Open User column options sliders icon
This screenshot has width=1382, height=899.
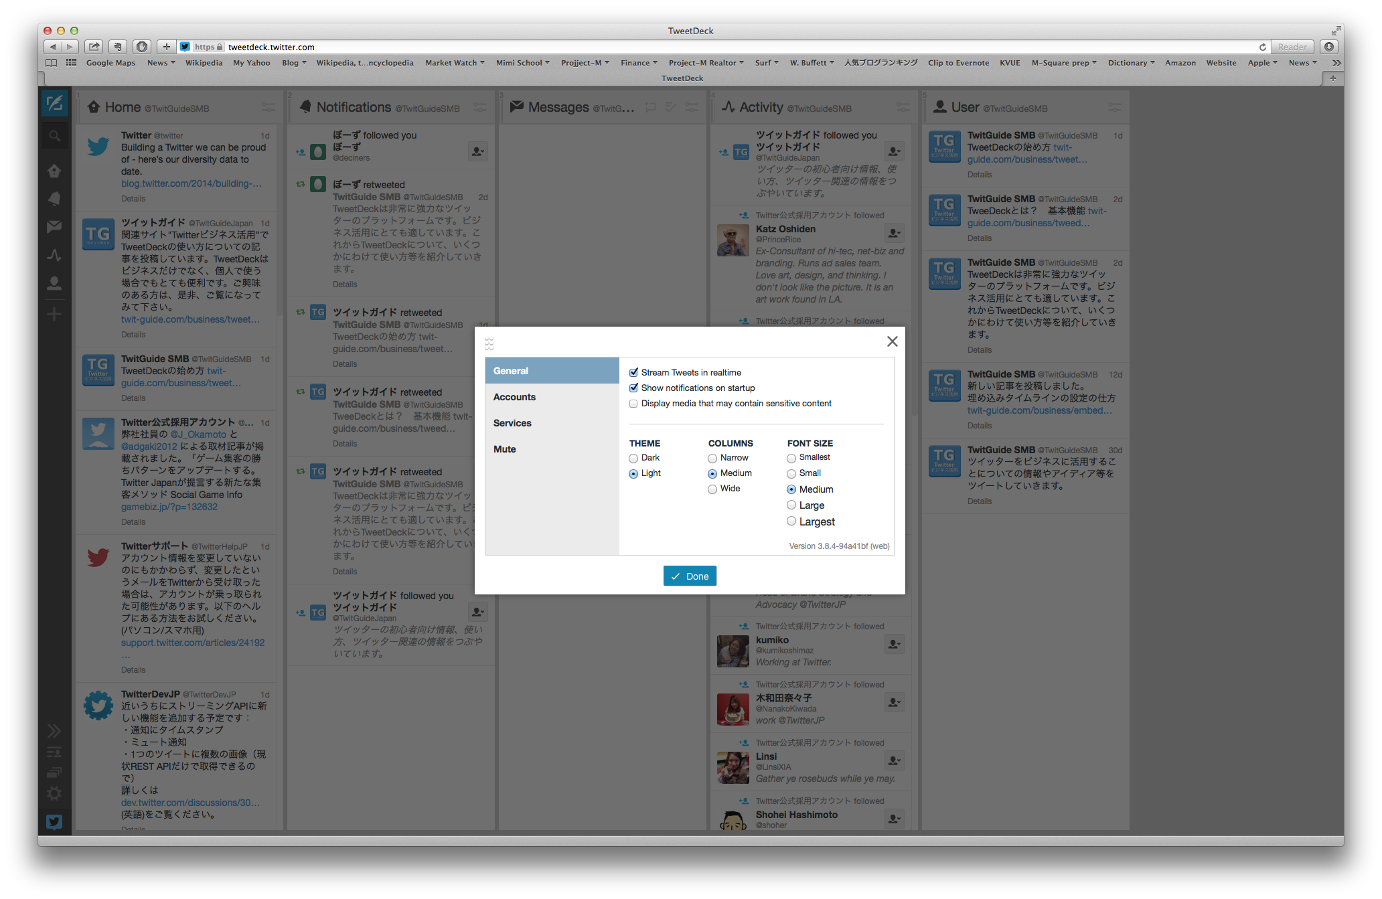point(1114,107)
